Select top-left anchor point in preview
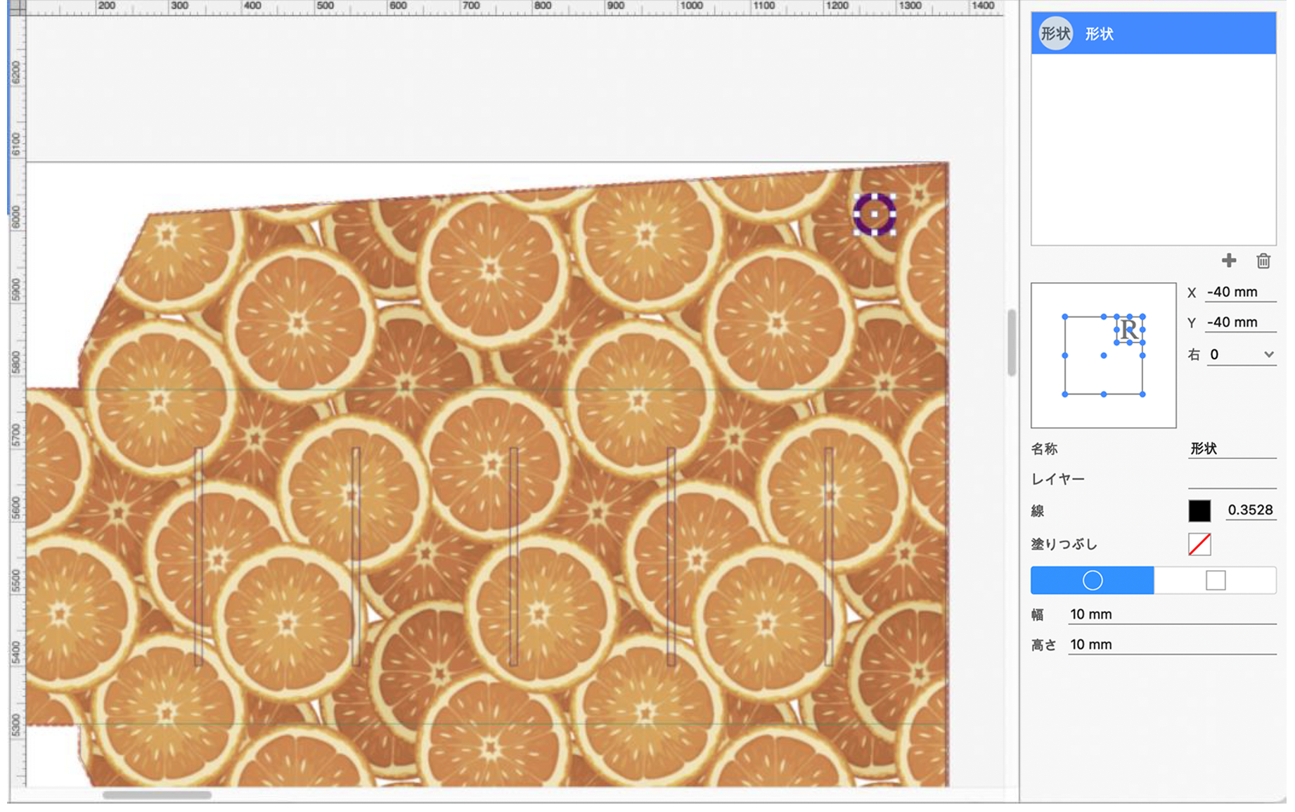The height and width of the screenshot is (812, 1295). tap(1065, 317)
